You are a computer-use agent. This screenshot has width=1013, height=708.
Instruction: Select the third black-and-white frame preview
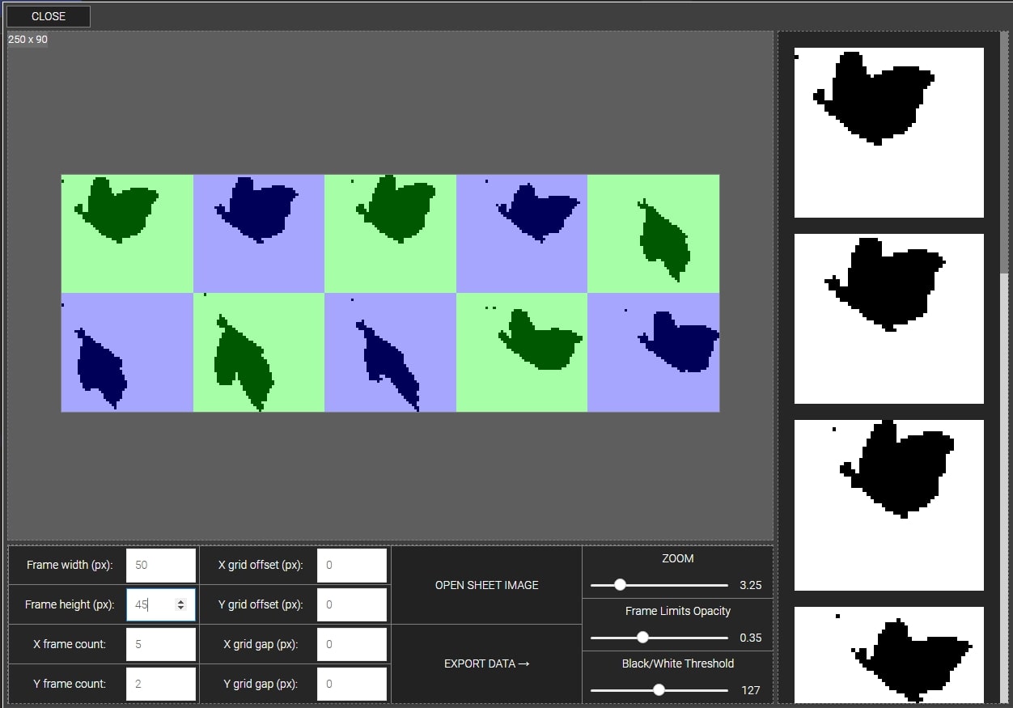(x=888, y=505)
